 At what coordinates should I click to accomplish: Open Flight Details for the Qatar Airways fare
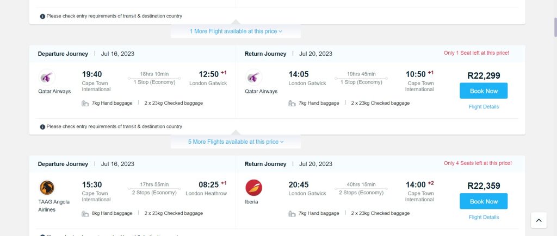484,107
